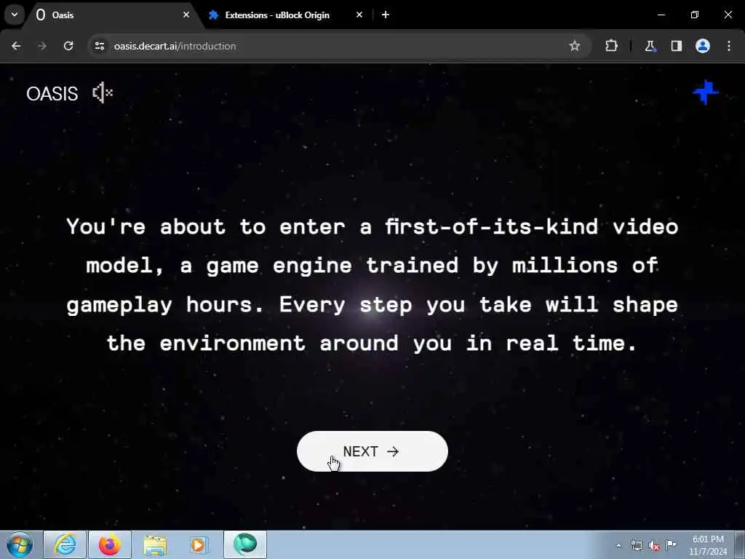Close the uBlock Origin extensions tab
The width and height of the screenshot is (745, 559).
[x=359, y=15]
